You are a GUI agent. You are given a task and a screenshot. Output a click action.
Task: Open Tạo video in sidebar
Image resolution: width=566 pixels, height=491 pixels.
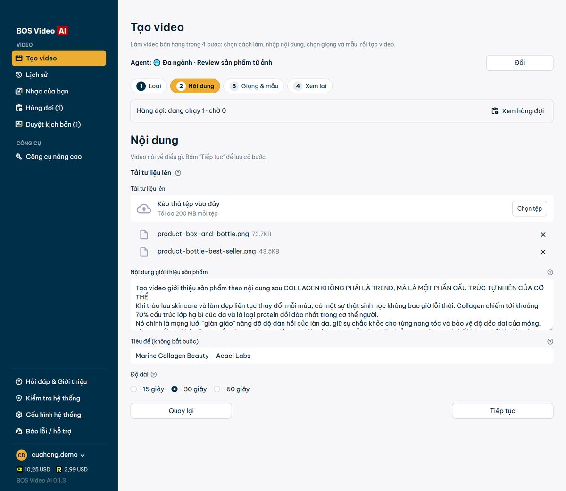coord(59,58)
